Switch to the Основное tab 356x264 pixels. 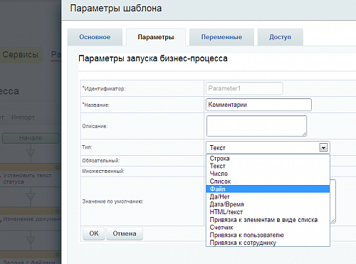pyautogui.click(x=95, y=37)
